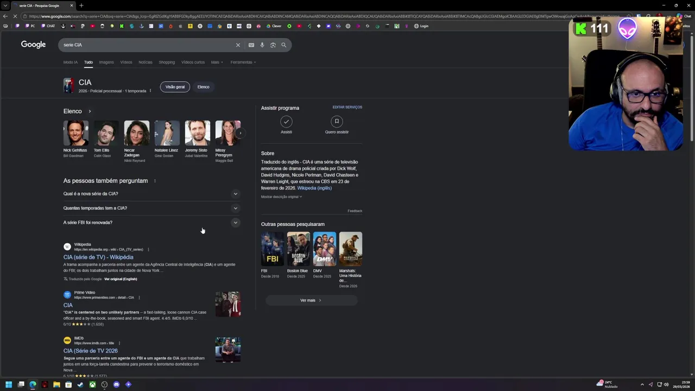
Task: Click the Google logo
Action: pyautogui.click(x=33, y=45)
